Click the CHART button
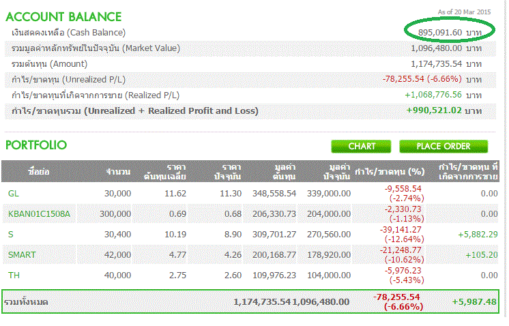 [362, 146]
